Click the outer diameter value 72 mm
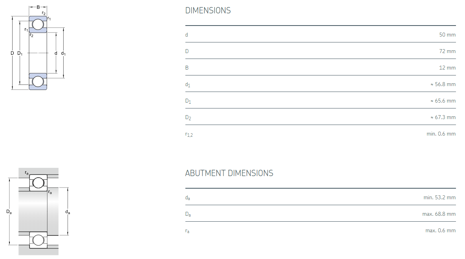The width and height of the screenshot is (465, 259). [x=447, y=51]
